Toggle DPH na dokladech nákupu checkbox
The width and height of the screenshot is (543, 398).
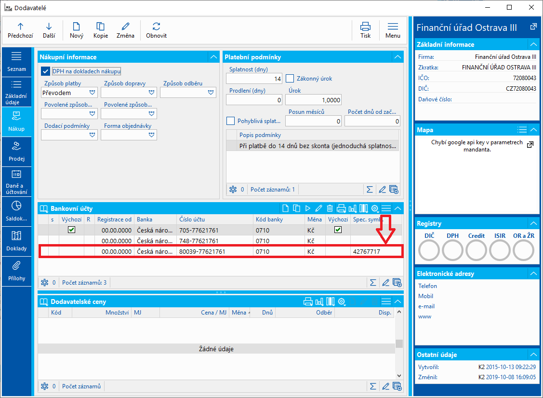[x=45, y=71]
